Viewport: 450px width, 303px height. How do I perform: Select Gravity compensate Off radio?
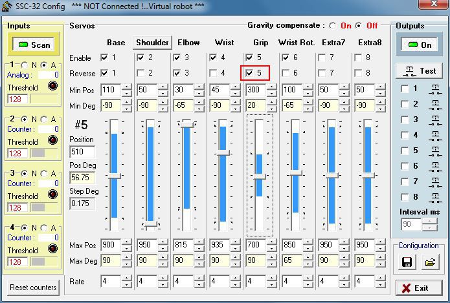358,25
